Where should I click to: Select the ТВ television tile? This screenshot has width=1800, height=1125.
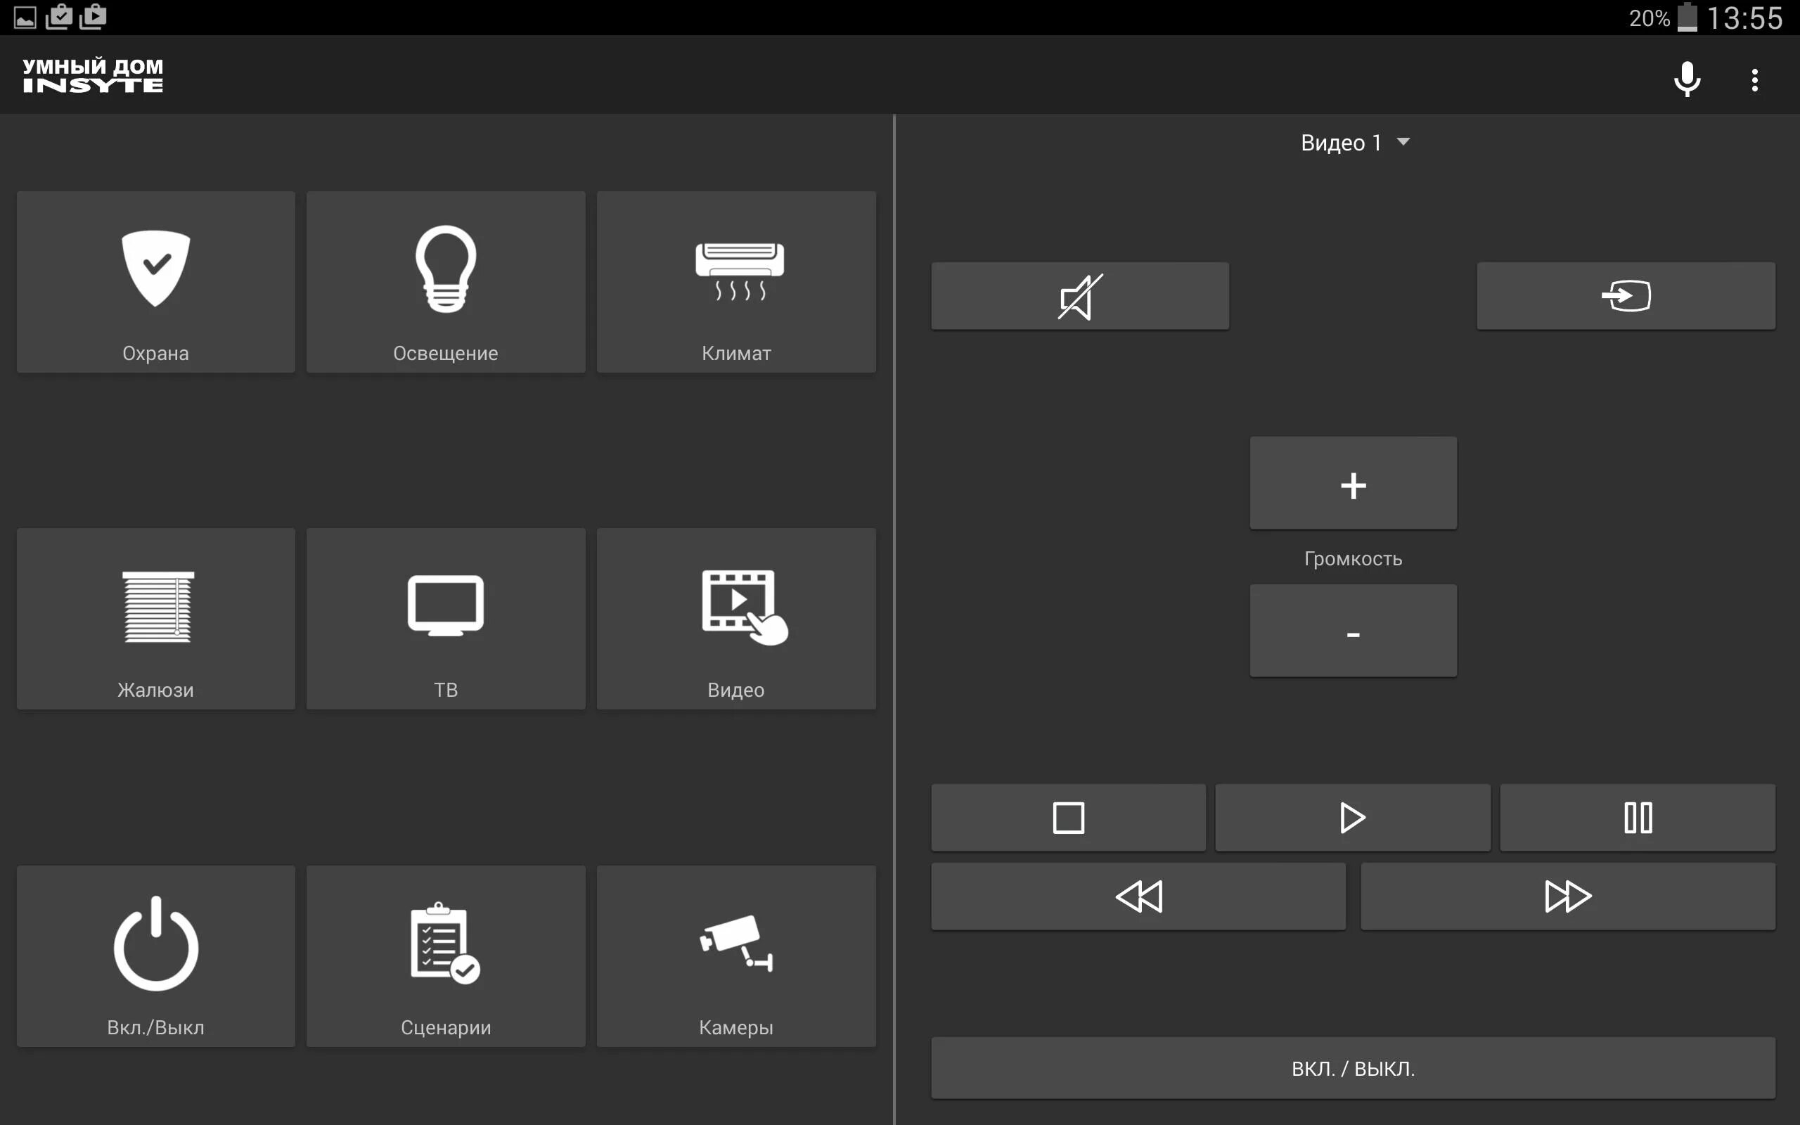click(446, 618)
